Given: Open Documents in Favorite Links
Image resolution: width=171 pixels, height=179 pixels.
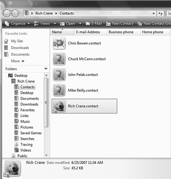Looking at the screenshot, I should (x=20, y=54).
